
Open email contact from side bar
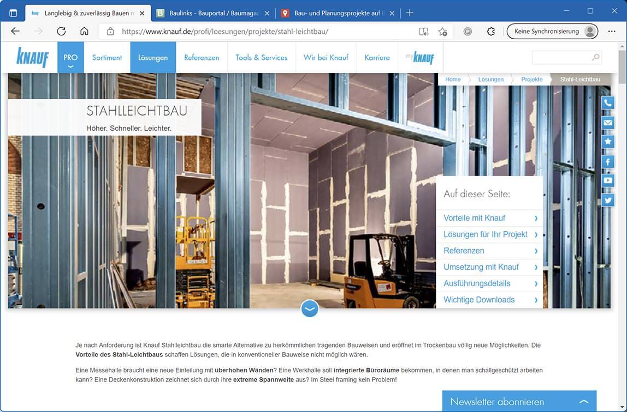point(608,123)
